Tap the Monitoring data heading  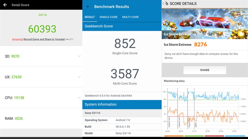tap(174, 81)
